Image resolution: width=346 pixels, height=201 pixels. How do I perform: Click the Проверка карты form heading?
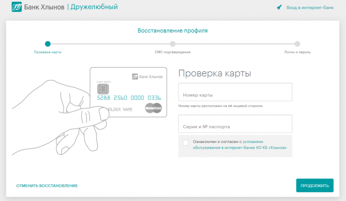pyautogui.click(x=215, y=73)
